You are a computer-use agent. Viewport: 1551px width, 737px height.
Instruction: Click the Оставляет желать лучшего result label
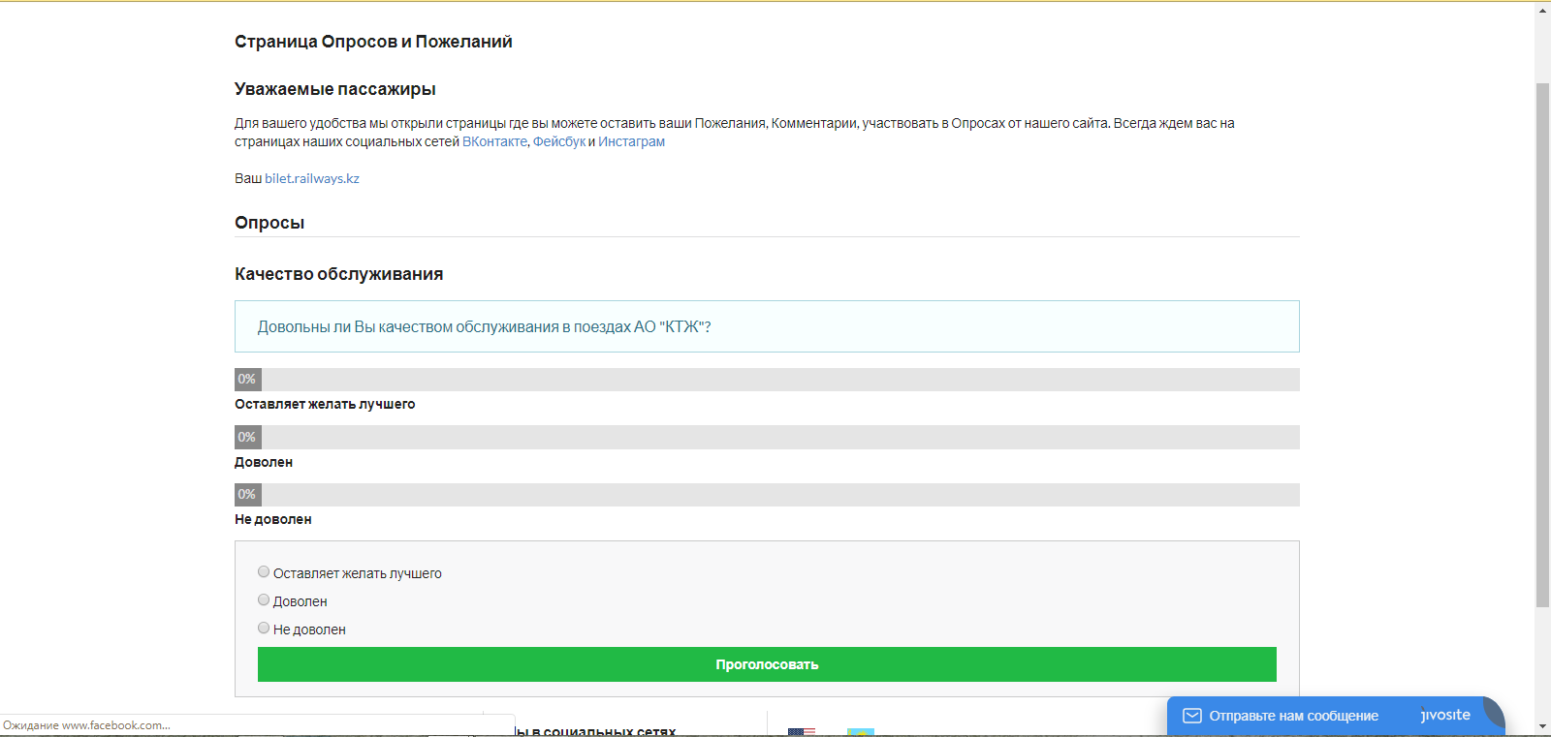pyautogui.click(x=325, y=404)
